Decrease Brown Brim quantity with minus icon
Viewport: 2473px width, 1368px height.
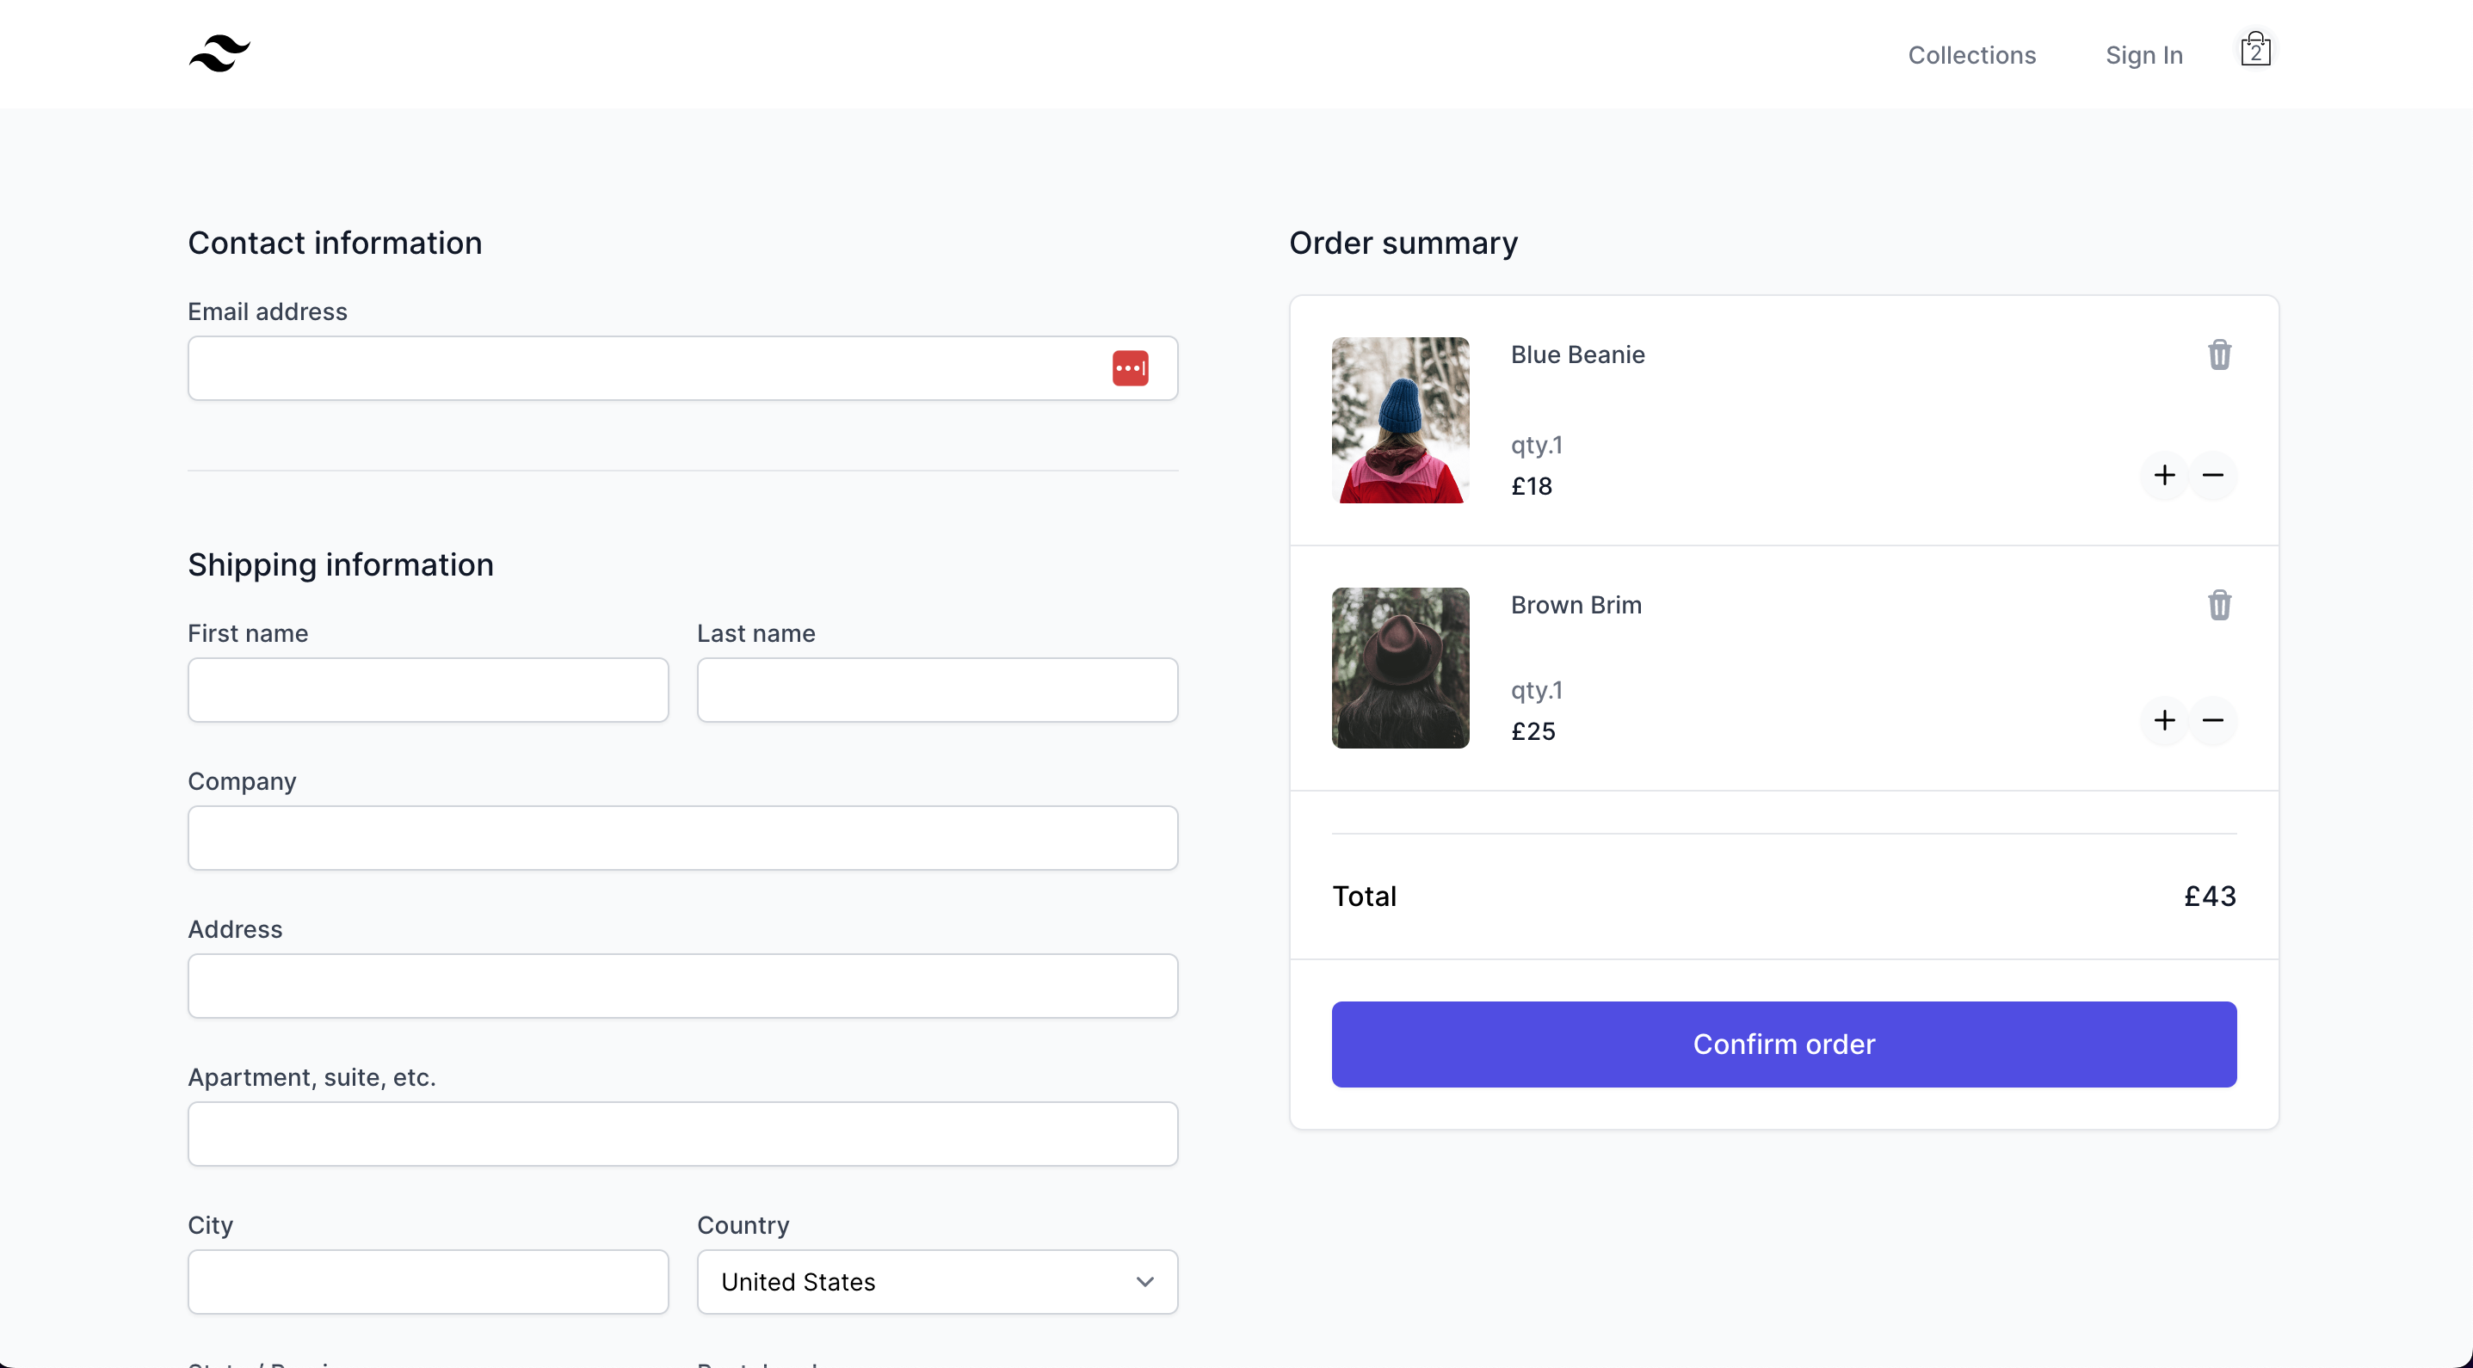pos(2213,719)
